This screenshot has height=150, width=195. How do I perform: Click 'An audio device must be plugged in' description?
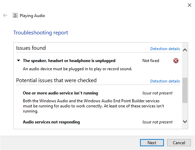click(78, 69)
